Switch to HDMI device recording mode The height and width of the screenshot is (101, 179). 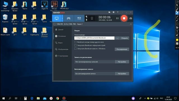79,18
